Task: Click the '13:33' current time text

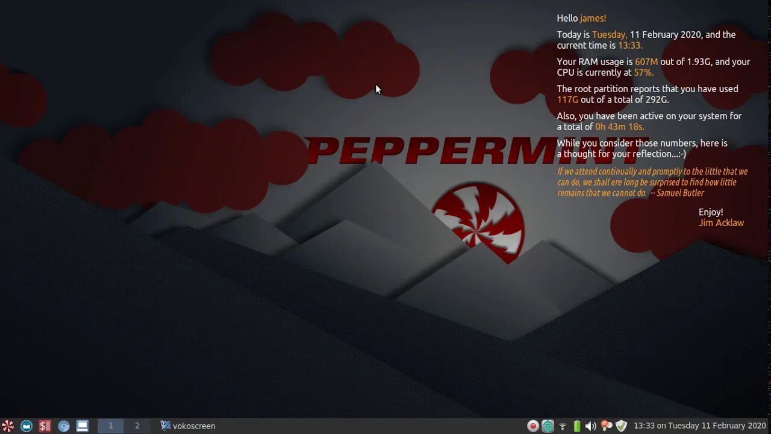Action: click(x=630, y=45)
